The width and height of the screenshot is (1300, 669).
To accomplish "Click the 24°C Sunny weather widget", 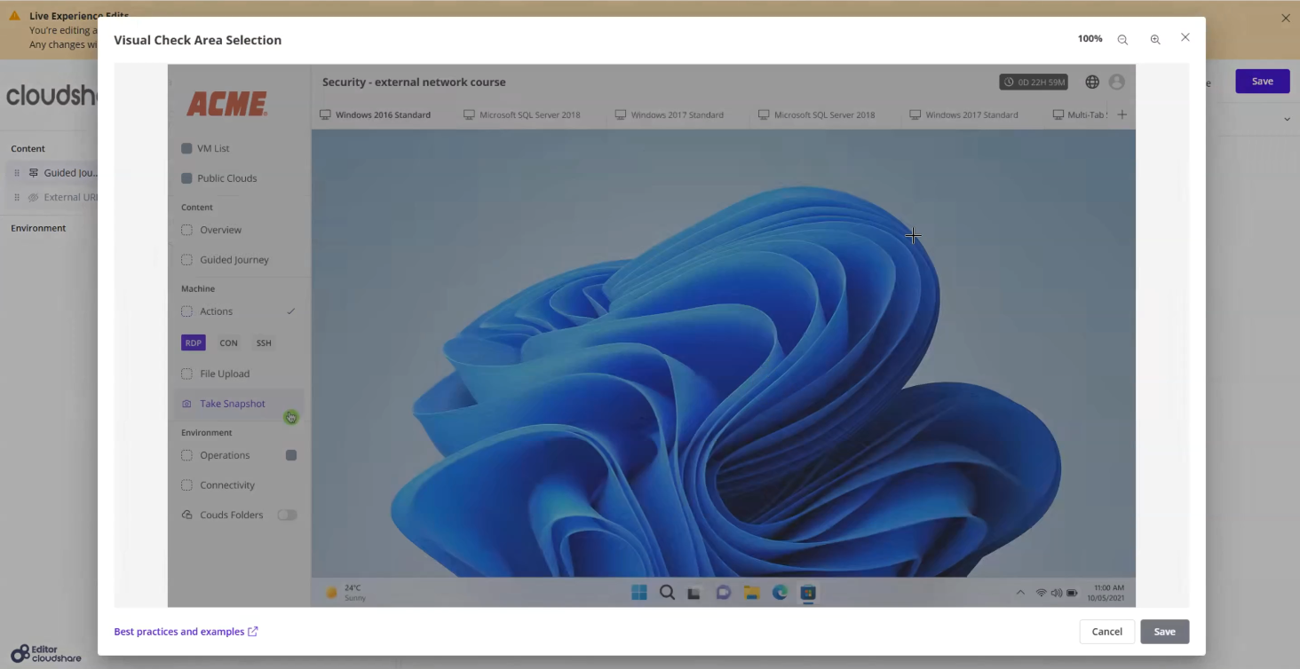I will [345, 593].
